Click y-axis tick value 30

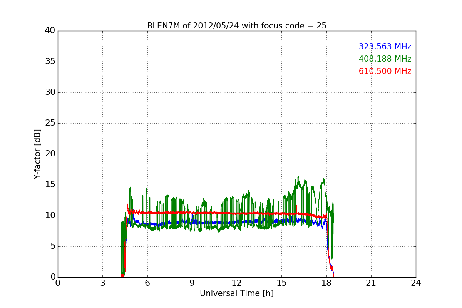click(x=50, y=92)
